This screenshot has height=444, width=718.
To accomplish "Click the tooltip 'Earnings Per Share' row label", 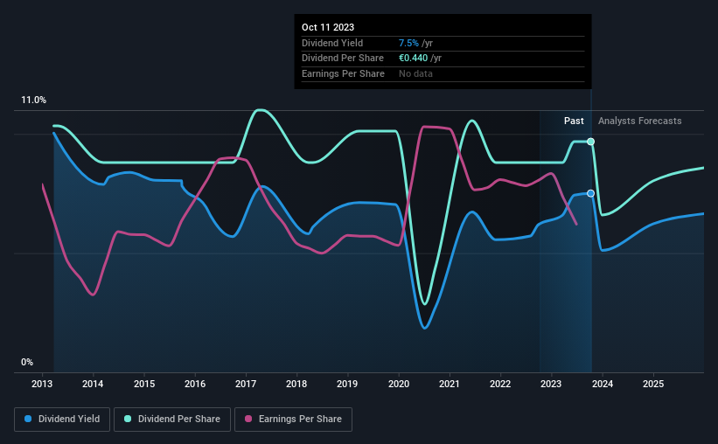I will [343, 73].
